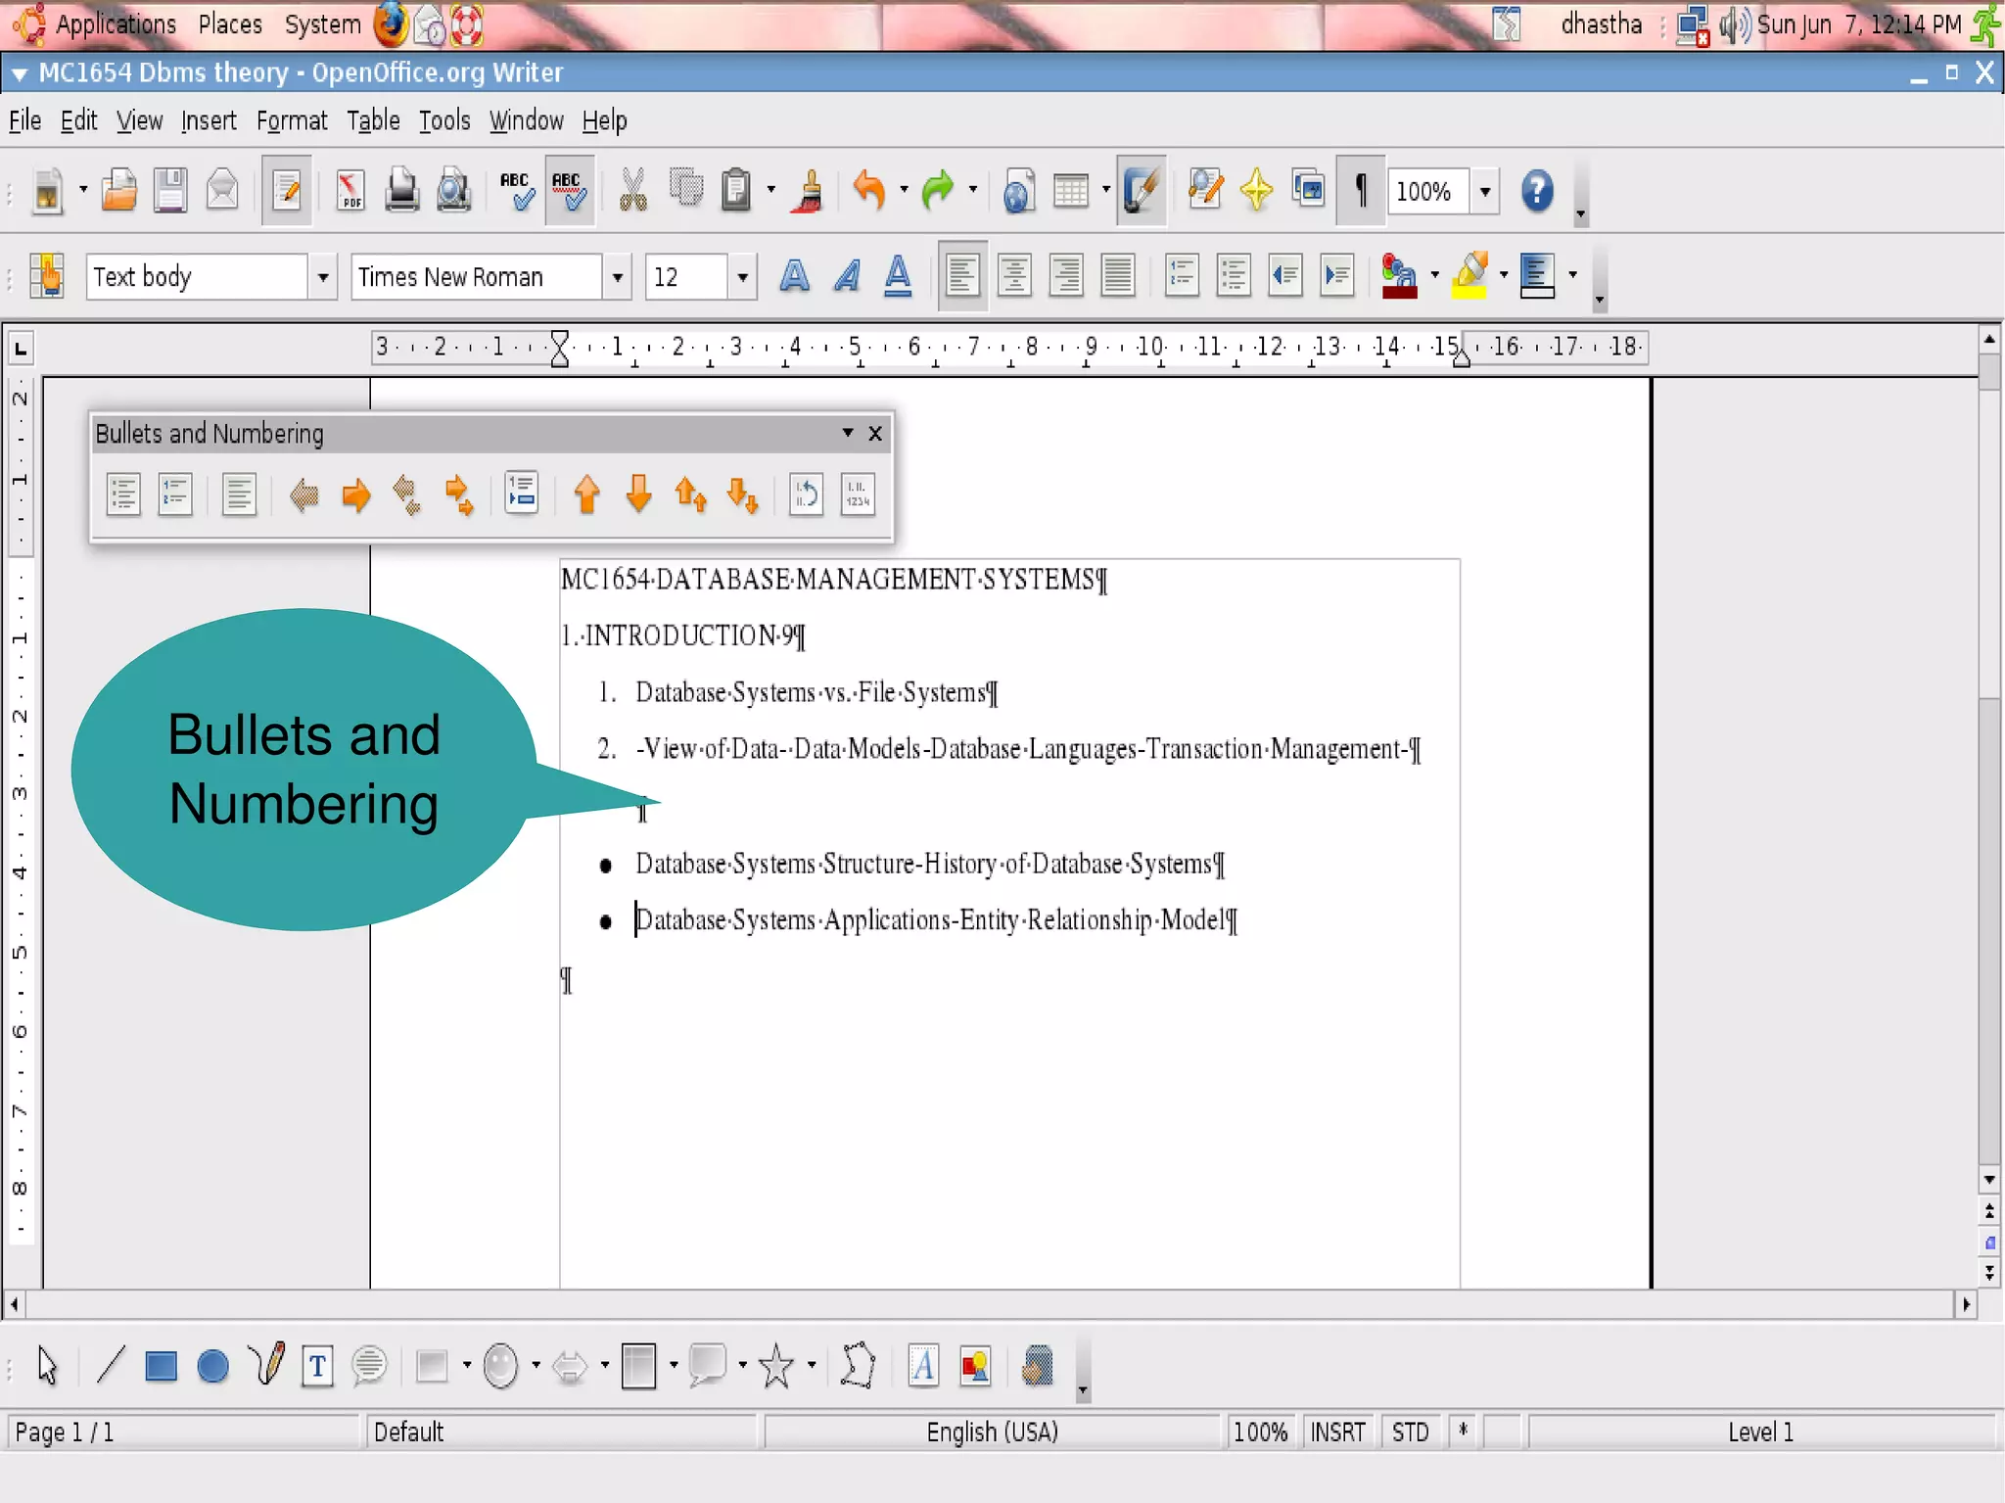The width and height of the screenshot is (2005, 1503).
Task: Click INSRT insert mode in status bar
Action: [1337, 1433]
